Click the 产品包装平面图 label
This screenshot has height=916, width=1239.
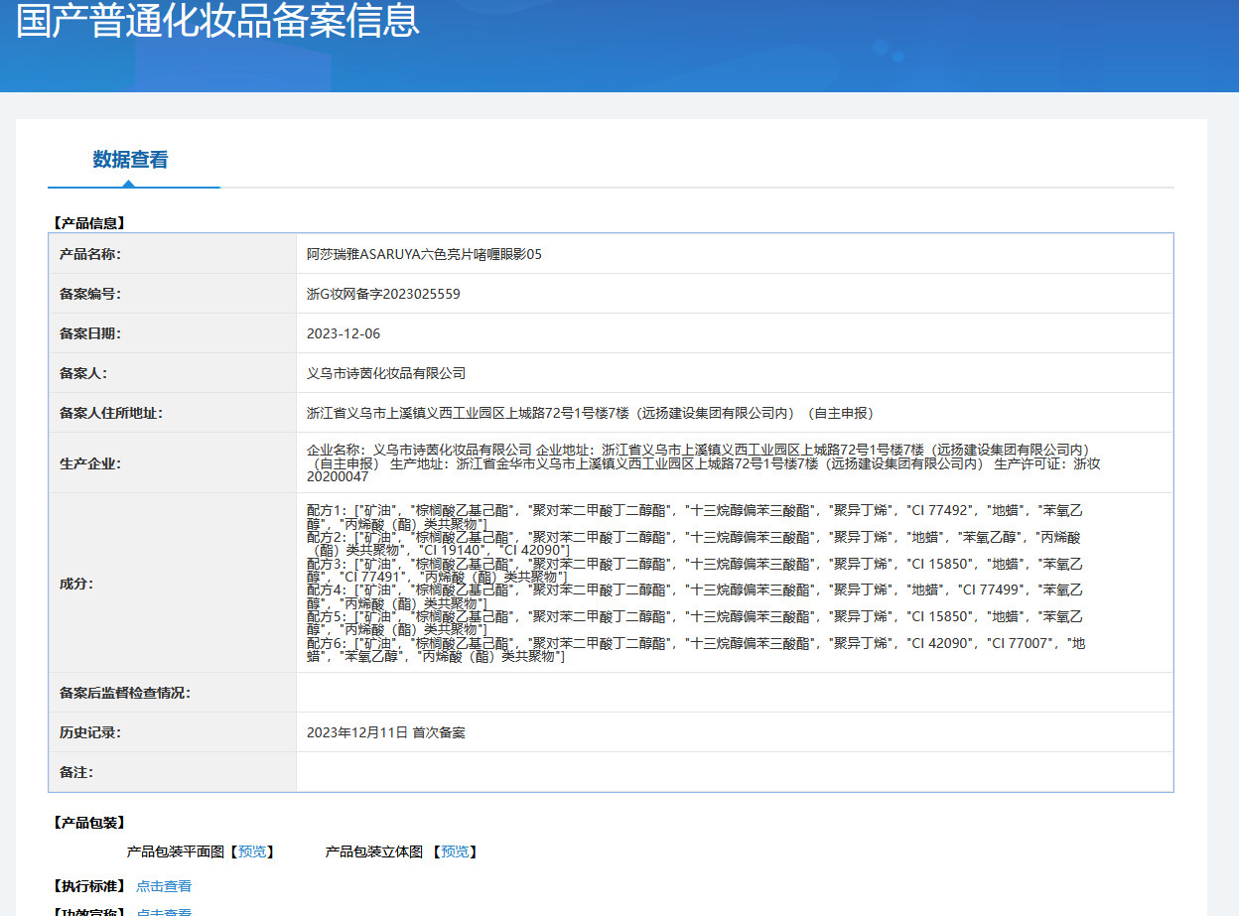tap(178, 851)
